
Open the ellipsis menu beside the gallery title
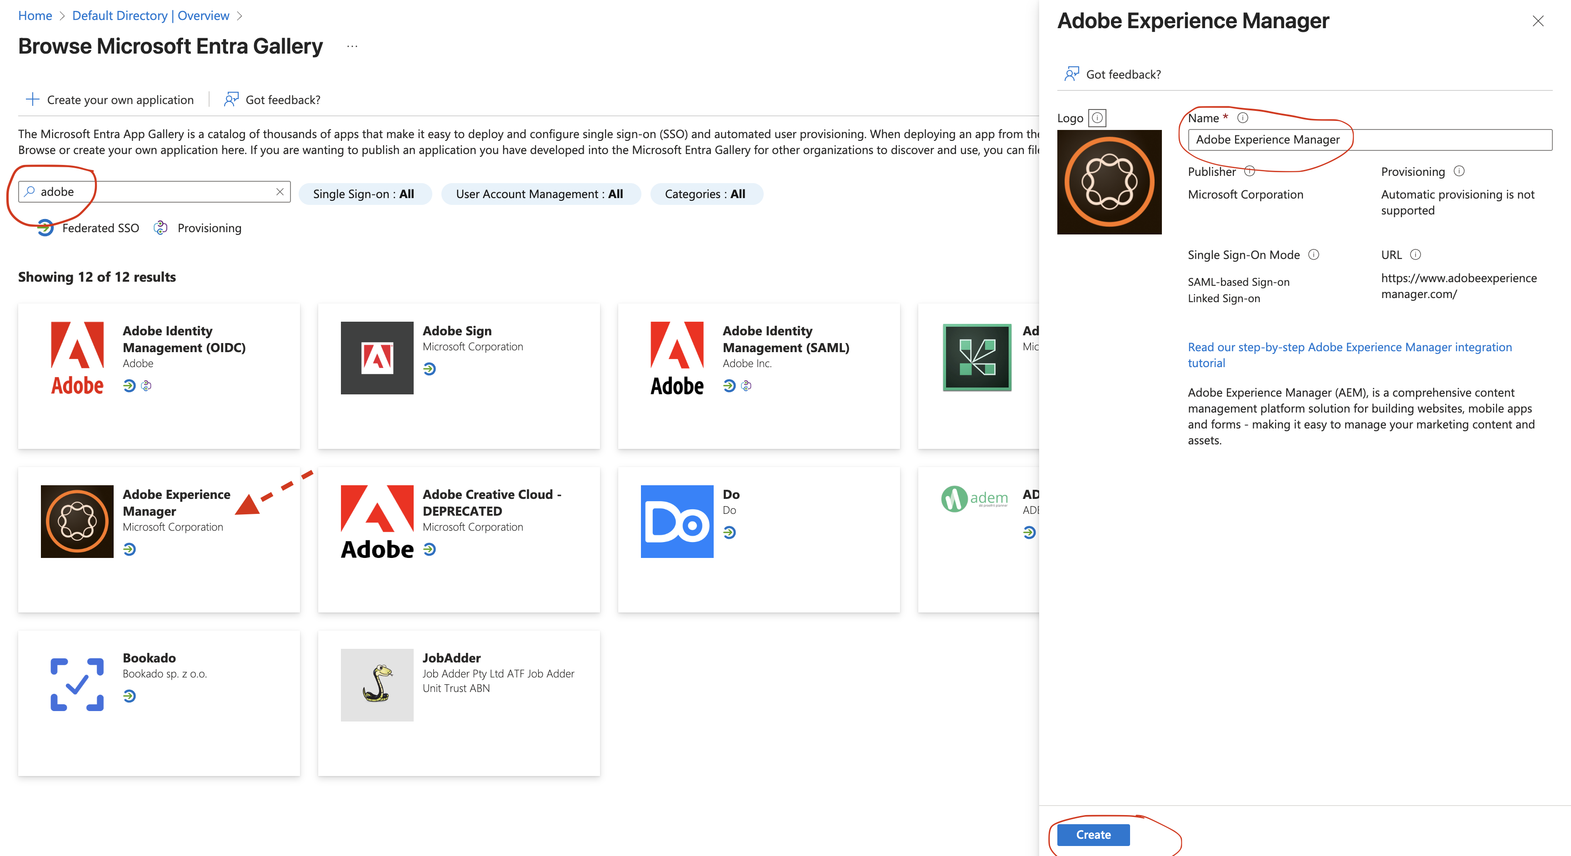pos(352,46)
